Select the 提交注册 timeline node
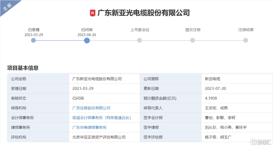The width and height of the screenshot is (273, 147). pos(192,40)
